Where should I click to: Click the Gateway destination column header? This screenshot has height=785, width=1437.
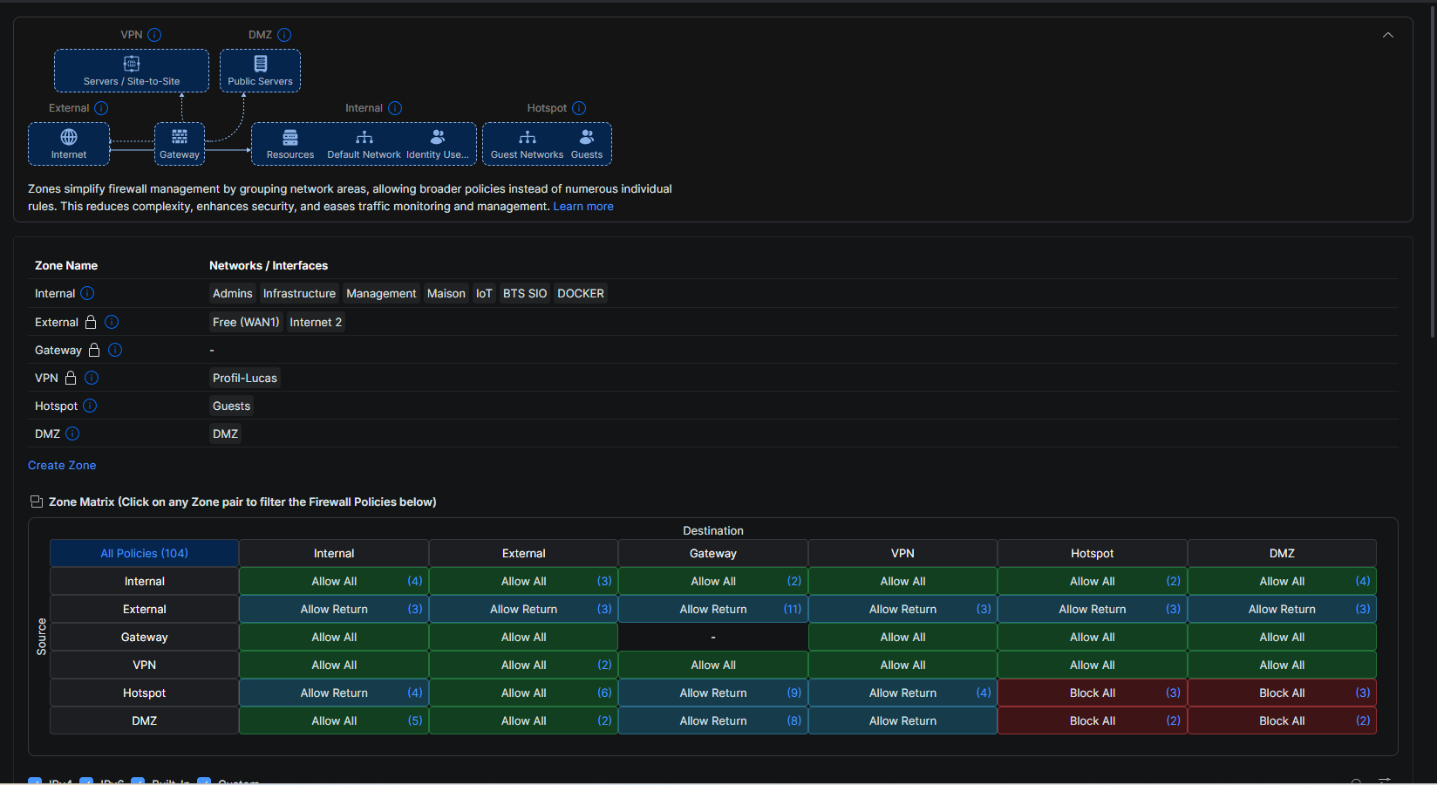[x=713, y=553]
